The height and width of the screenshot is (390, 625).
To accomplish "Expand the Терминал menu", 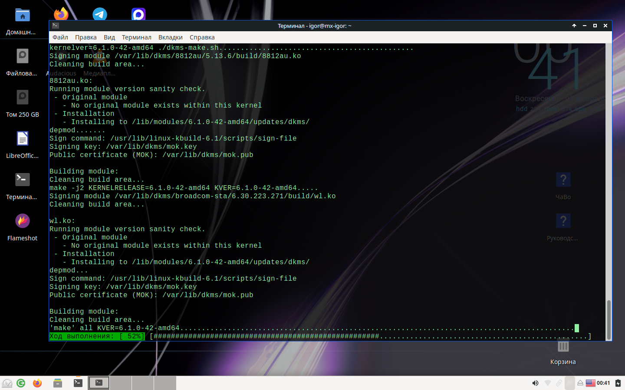I will [136, 37].
